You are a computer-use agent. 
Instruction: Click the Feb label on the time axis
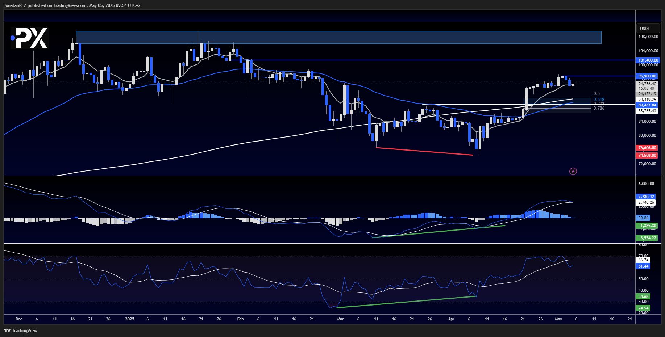240,319
